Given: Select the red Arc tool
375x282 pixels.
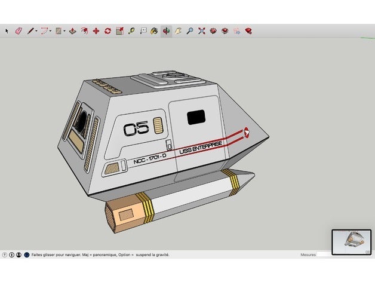Looking at the screenshot, I should 44,31.
